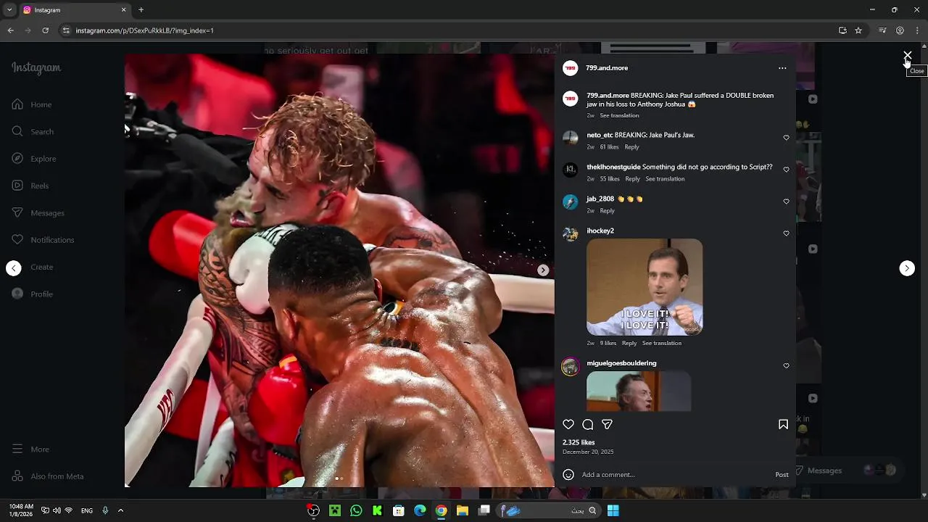The width and height of the screenshot is (928, 522).
Task: Open neto_etc username link
Action: coord(600,135)
